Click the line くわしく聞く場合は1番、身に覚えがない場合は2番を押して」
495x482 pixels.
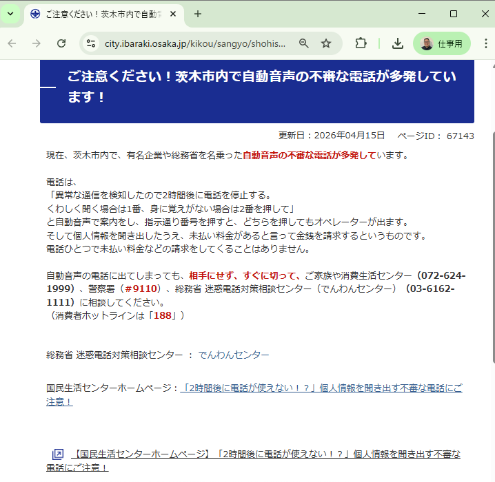[171, 209]
